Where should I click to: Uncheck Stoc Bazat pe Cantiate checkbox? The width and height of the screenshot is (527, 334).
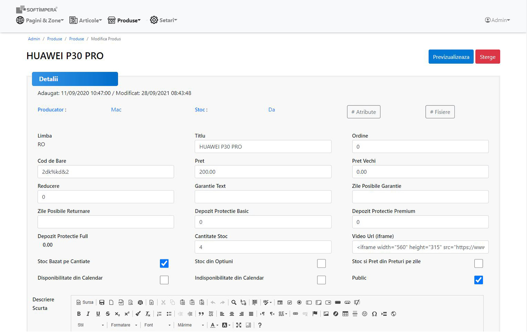(x=164, y=263)
